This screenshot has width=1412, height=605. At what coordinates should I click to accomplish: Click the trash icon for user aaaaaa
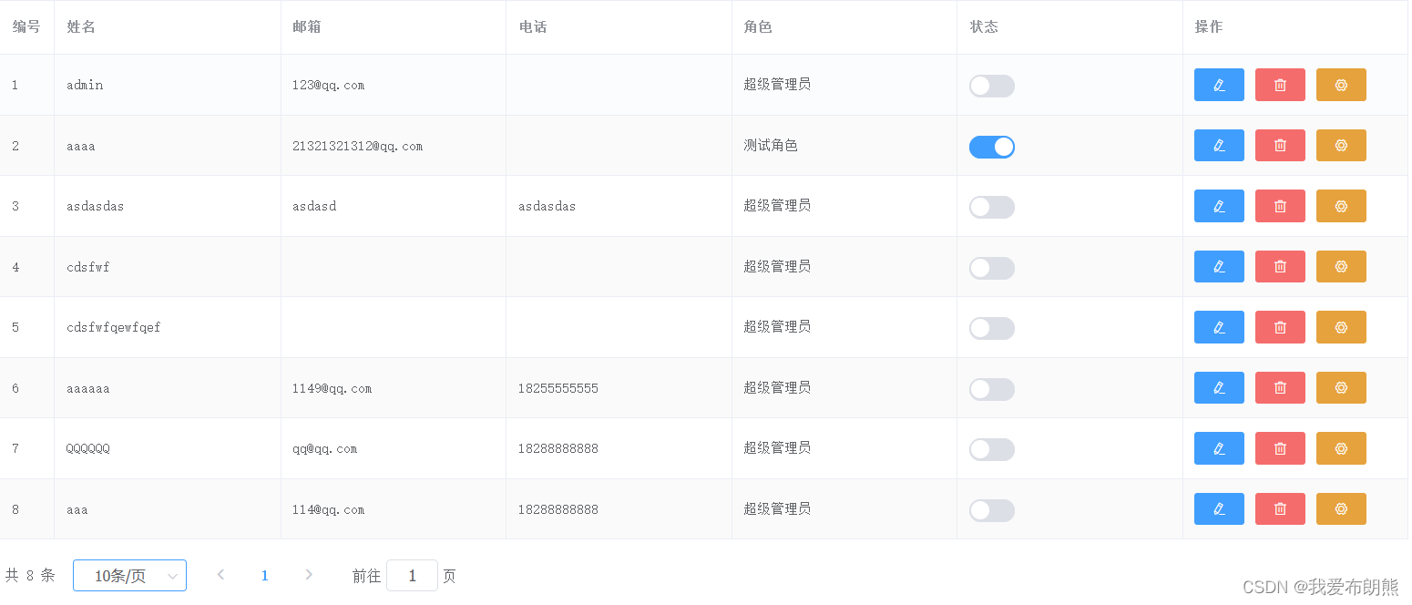tap(1280, 387)
